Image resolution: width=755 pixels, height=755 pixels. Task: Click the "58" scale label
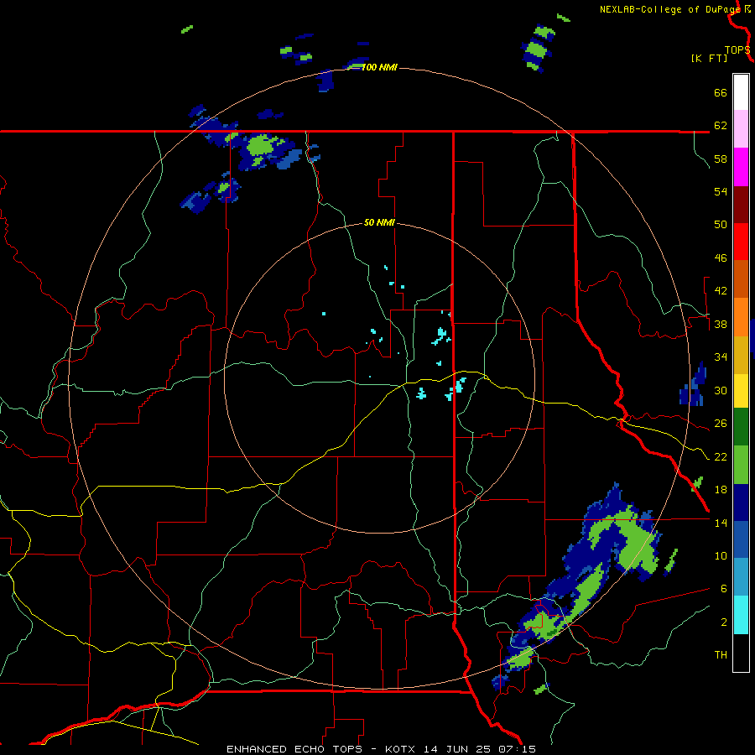click(721, 159)
